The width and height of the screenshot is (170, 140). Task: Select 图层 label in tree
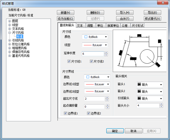15,21
